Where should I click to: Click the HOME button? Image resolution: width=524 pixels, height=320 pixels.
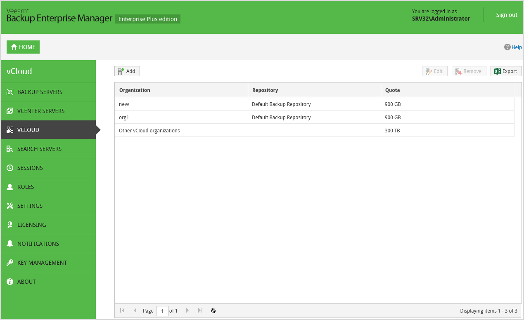pyautogui.click(x=23, y=47)
